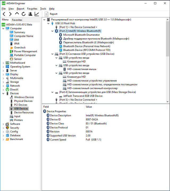170x191 pixels.
Task: Select Computer Name in the tree
Action: (24, 36)
